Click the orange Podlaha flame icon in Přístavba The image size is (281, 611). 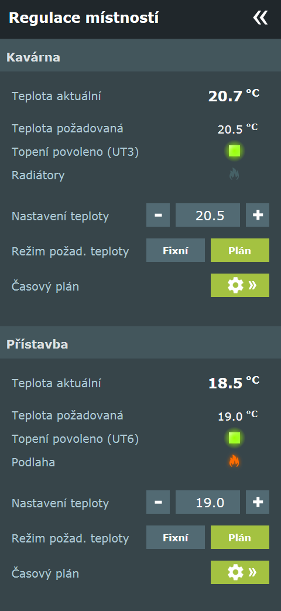coord(234,462)
